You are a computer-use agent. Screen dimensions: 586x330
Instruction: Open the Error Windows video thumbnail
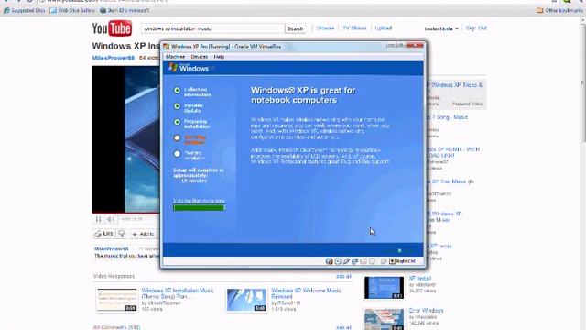coord(385,319)
